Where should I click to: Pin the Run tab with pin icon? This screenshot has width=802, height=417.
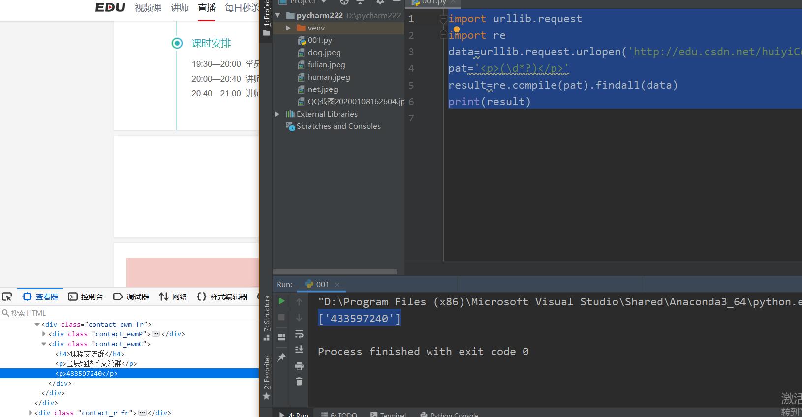pyautogui.click(x=281, y=357)
